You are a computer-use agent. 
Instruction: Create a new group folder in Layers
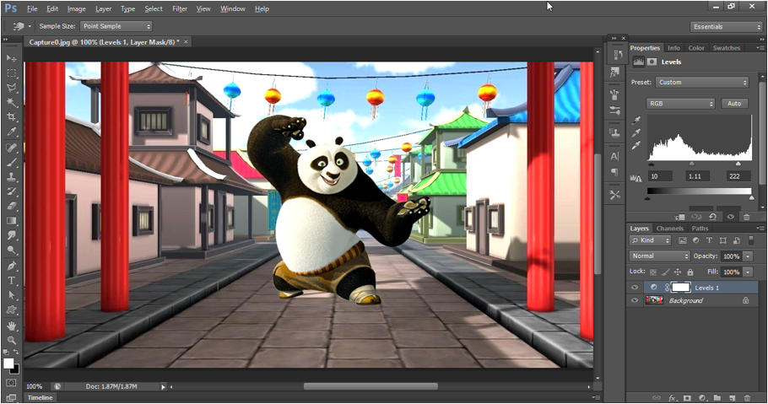tap(717, 398)
